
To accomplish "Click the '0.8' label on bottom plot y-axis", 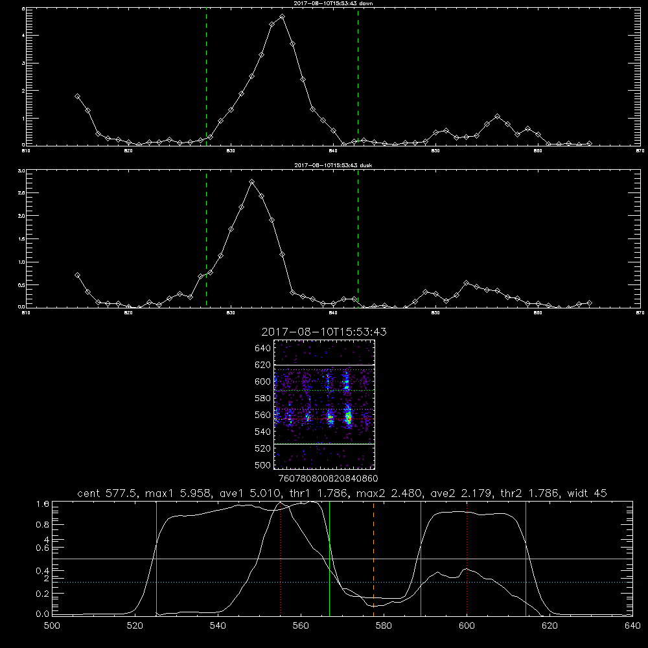I will [x=43, y=524].
